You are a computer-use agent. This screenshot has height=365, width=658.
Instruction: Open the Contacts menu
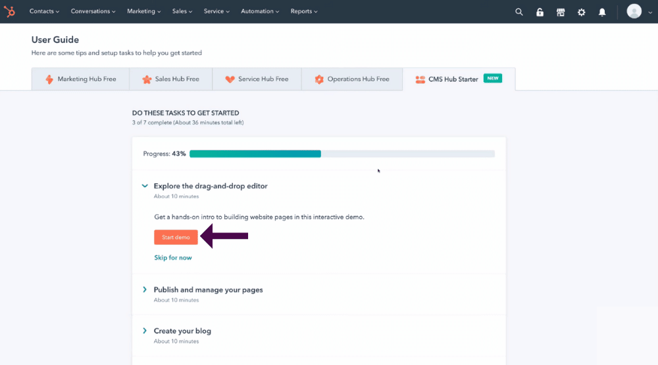44,11
